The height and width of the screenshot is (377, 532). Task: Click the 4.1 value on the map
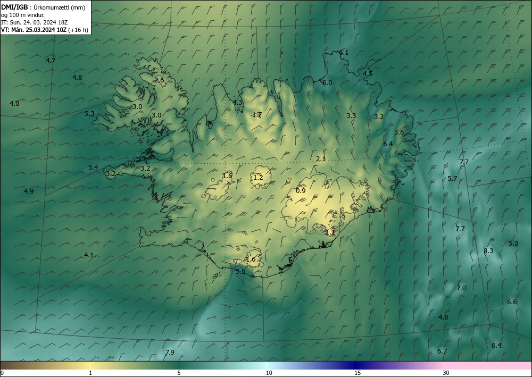click(x=89, y=255)
